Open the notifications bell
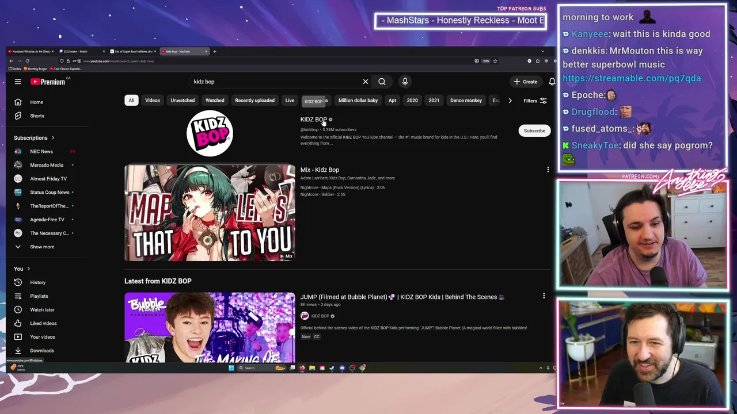The height and width of the screenshot is (414, 737). tap(552, 82)
